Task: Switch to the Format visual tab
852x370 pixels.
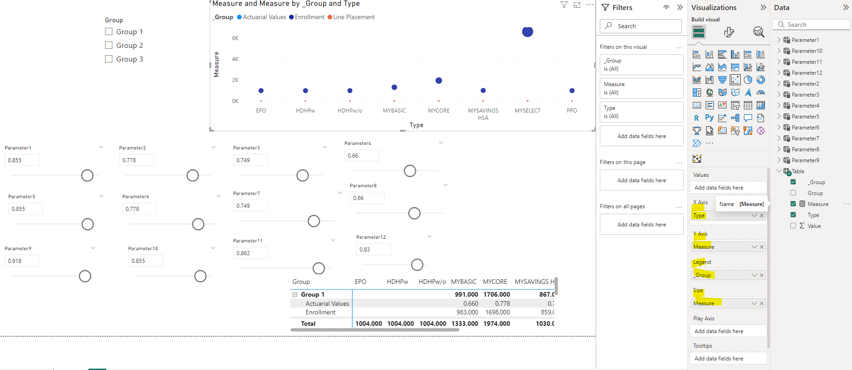Action: pos(729,32)
